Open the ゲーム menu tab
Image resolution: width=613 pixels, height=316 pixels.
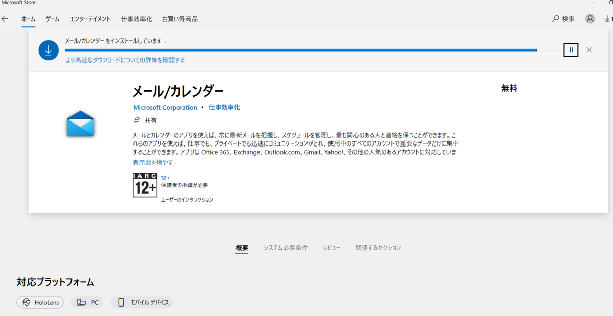coord(53,19)
